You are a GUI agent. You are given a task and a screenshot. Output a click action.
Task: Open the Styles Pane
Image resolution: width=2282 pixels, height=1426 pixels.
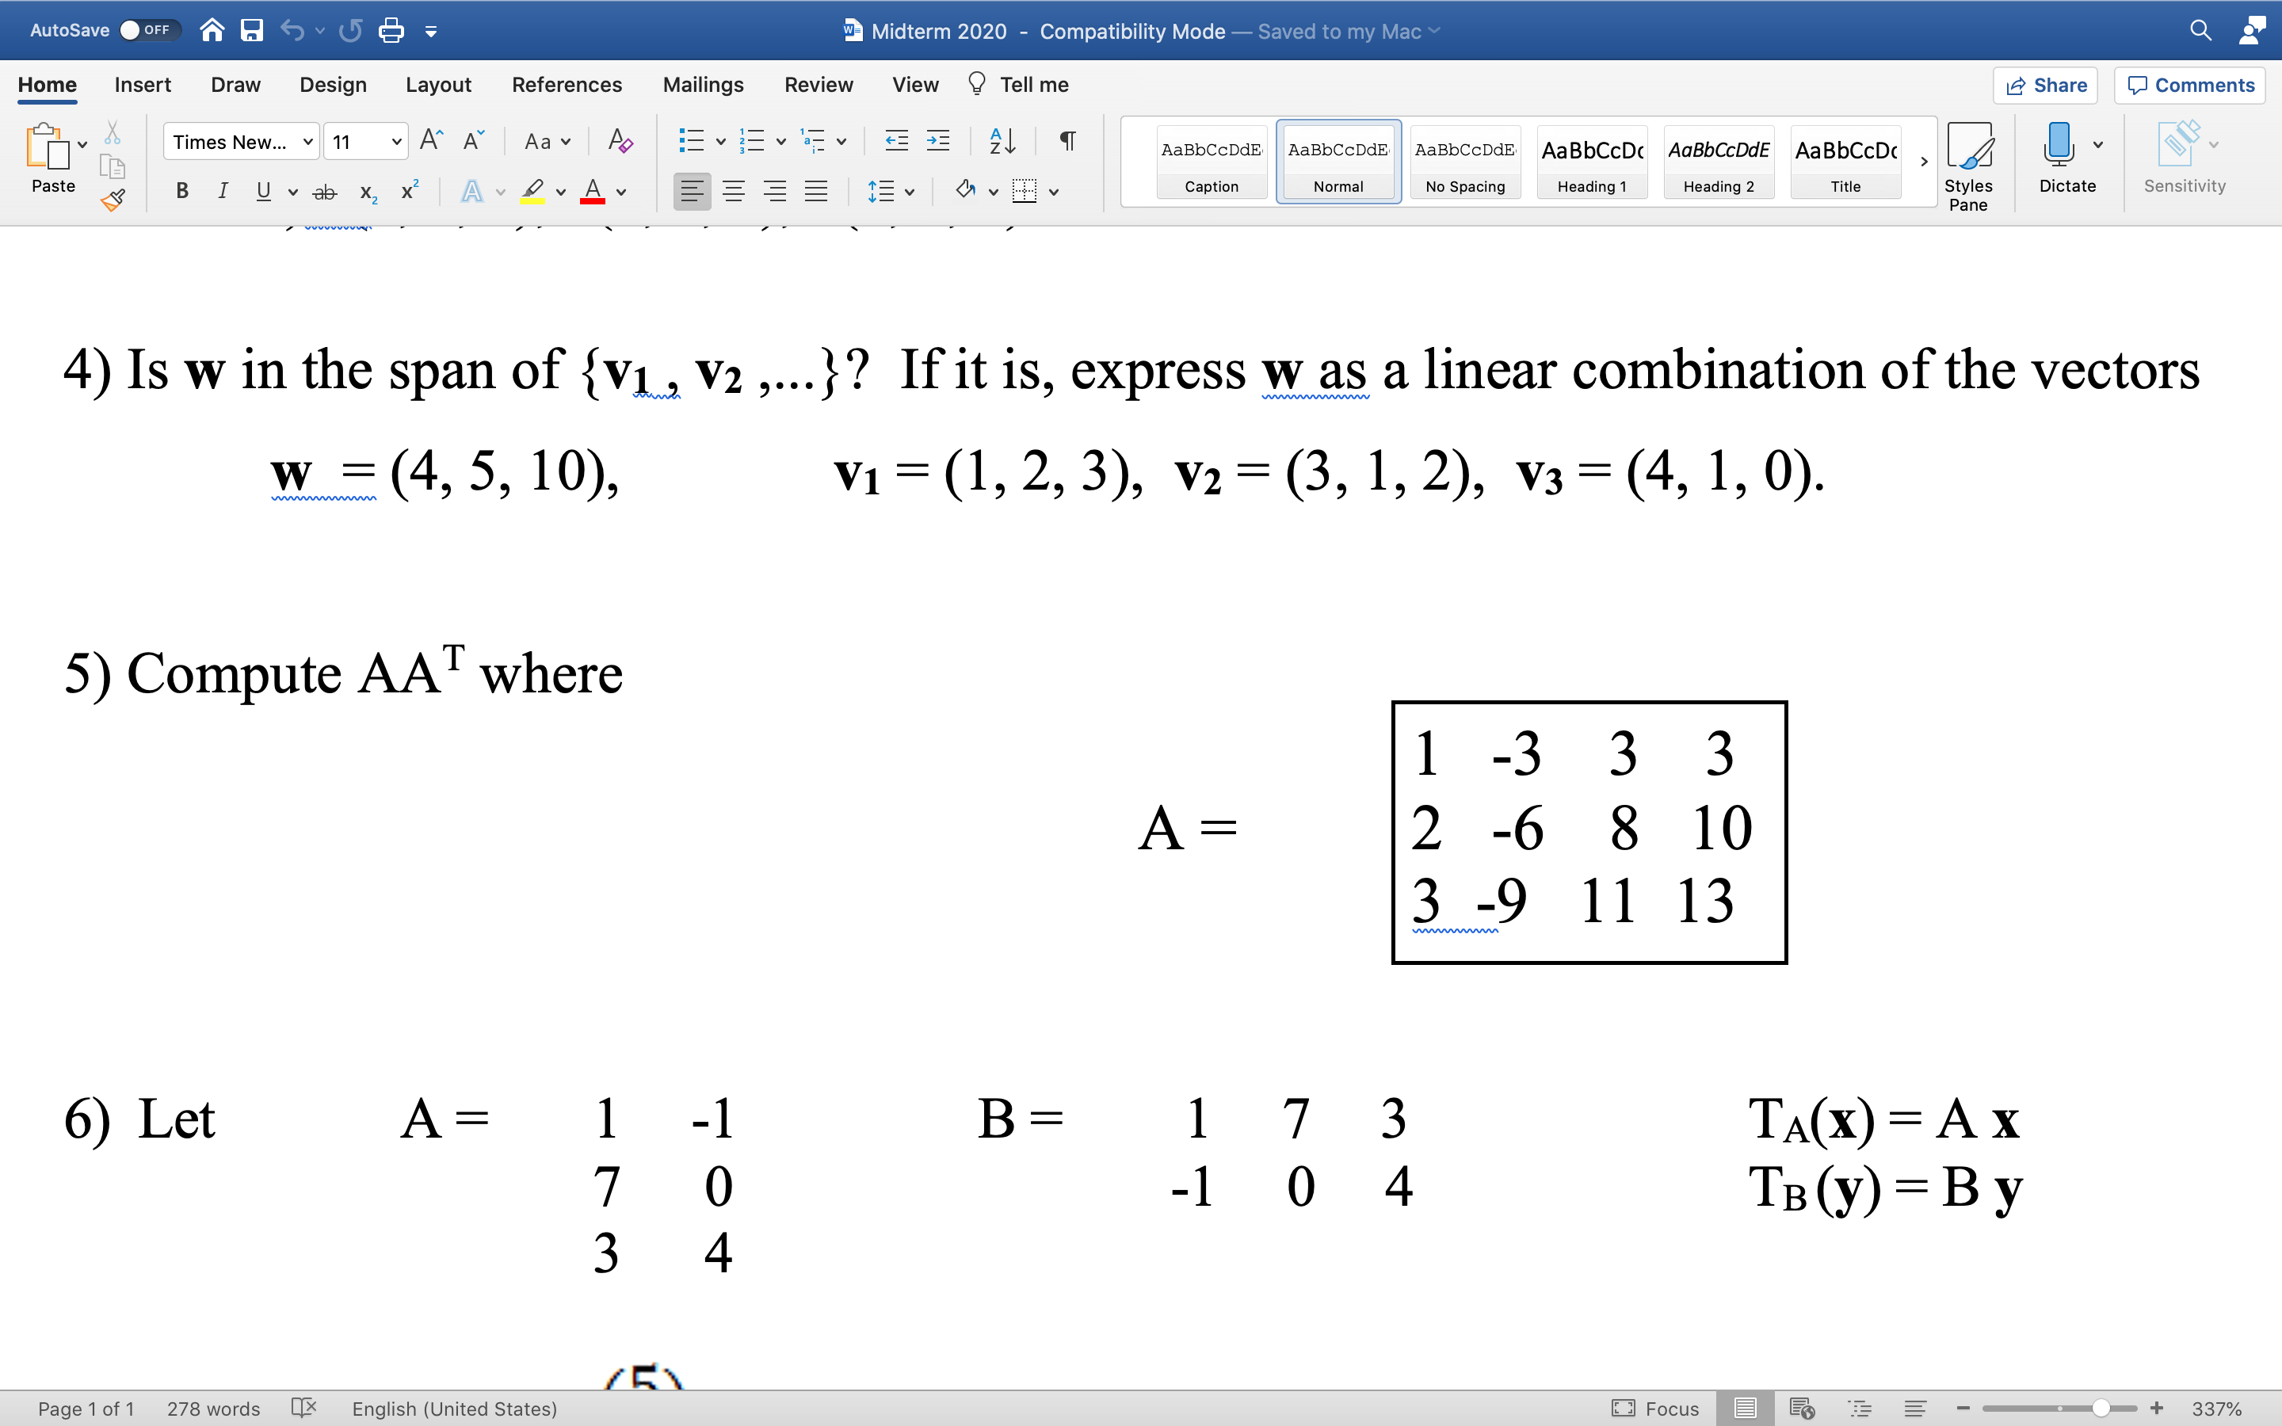coord(1968,166)
